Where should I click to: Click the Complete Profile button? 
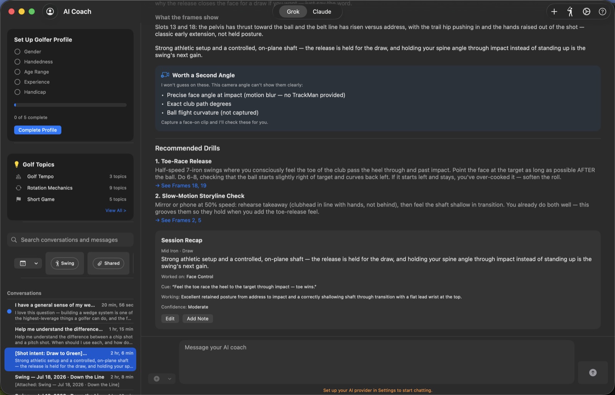[x=38, y=130]
